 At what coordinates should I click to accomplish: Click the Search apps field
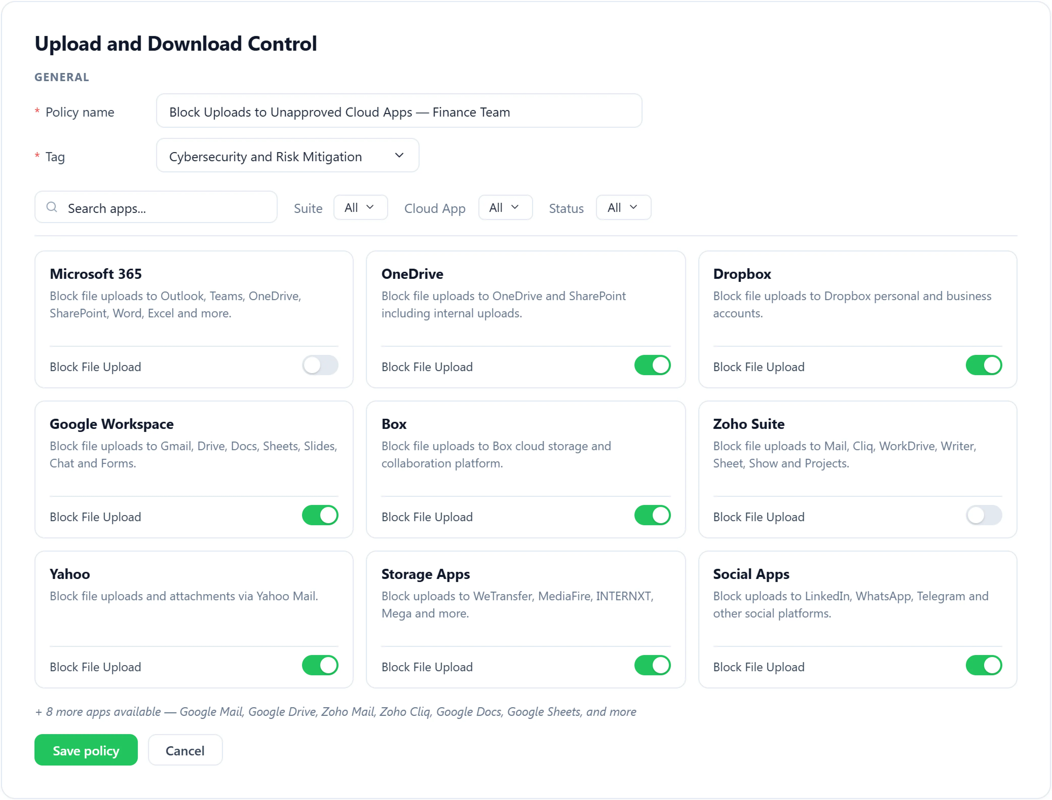[156, 208]
